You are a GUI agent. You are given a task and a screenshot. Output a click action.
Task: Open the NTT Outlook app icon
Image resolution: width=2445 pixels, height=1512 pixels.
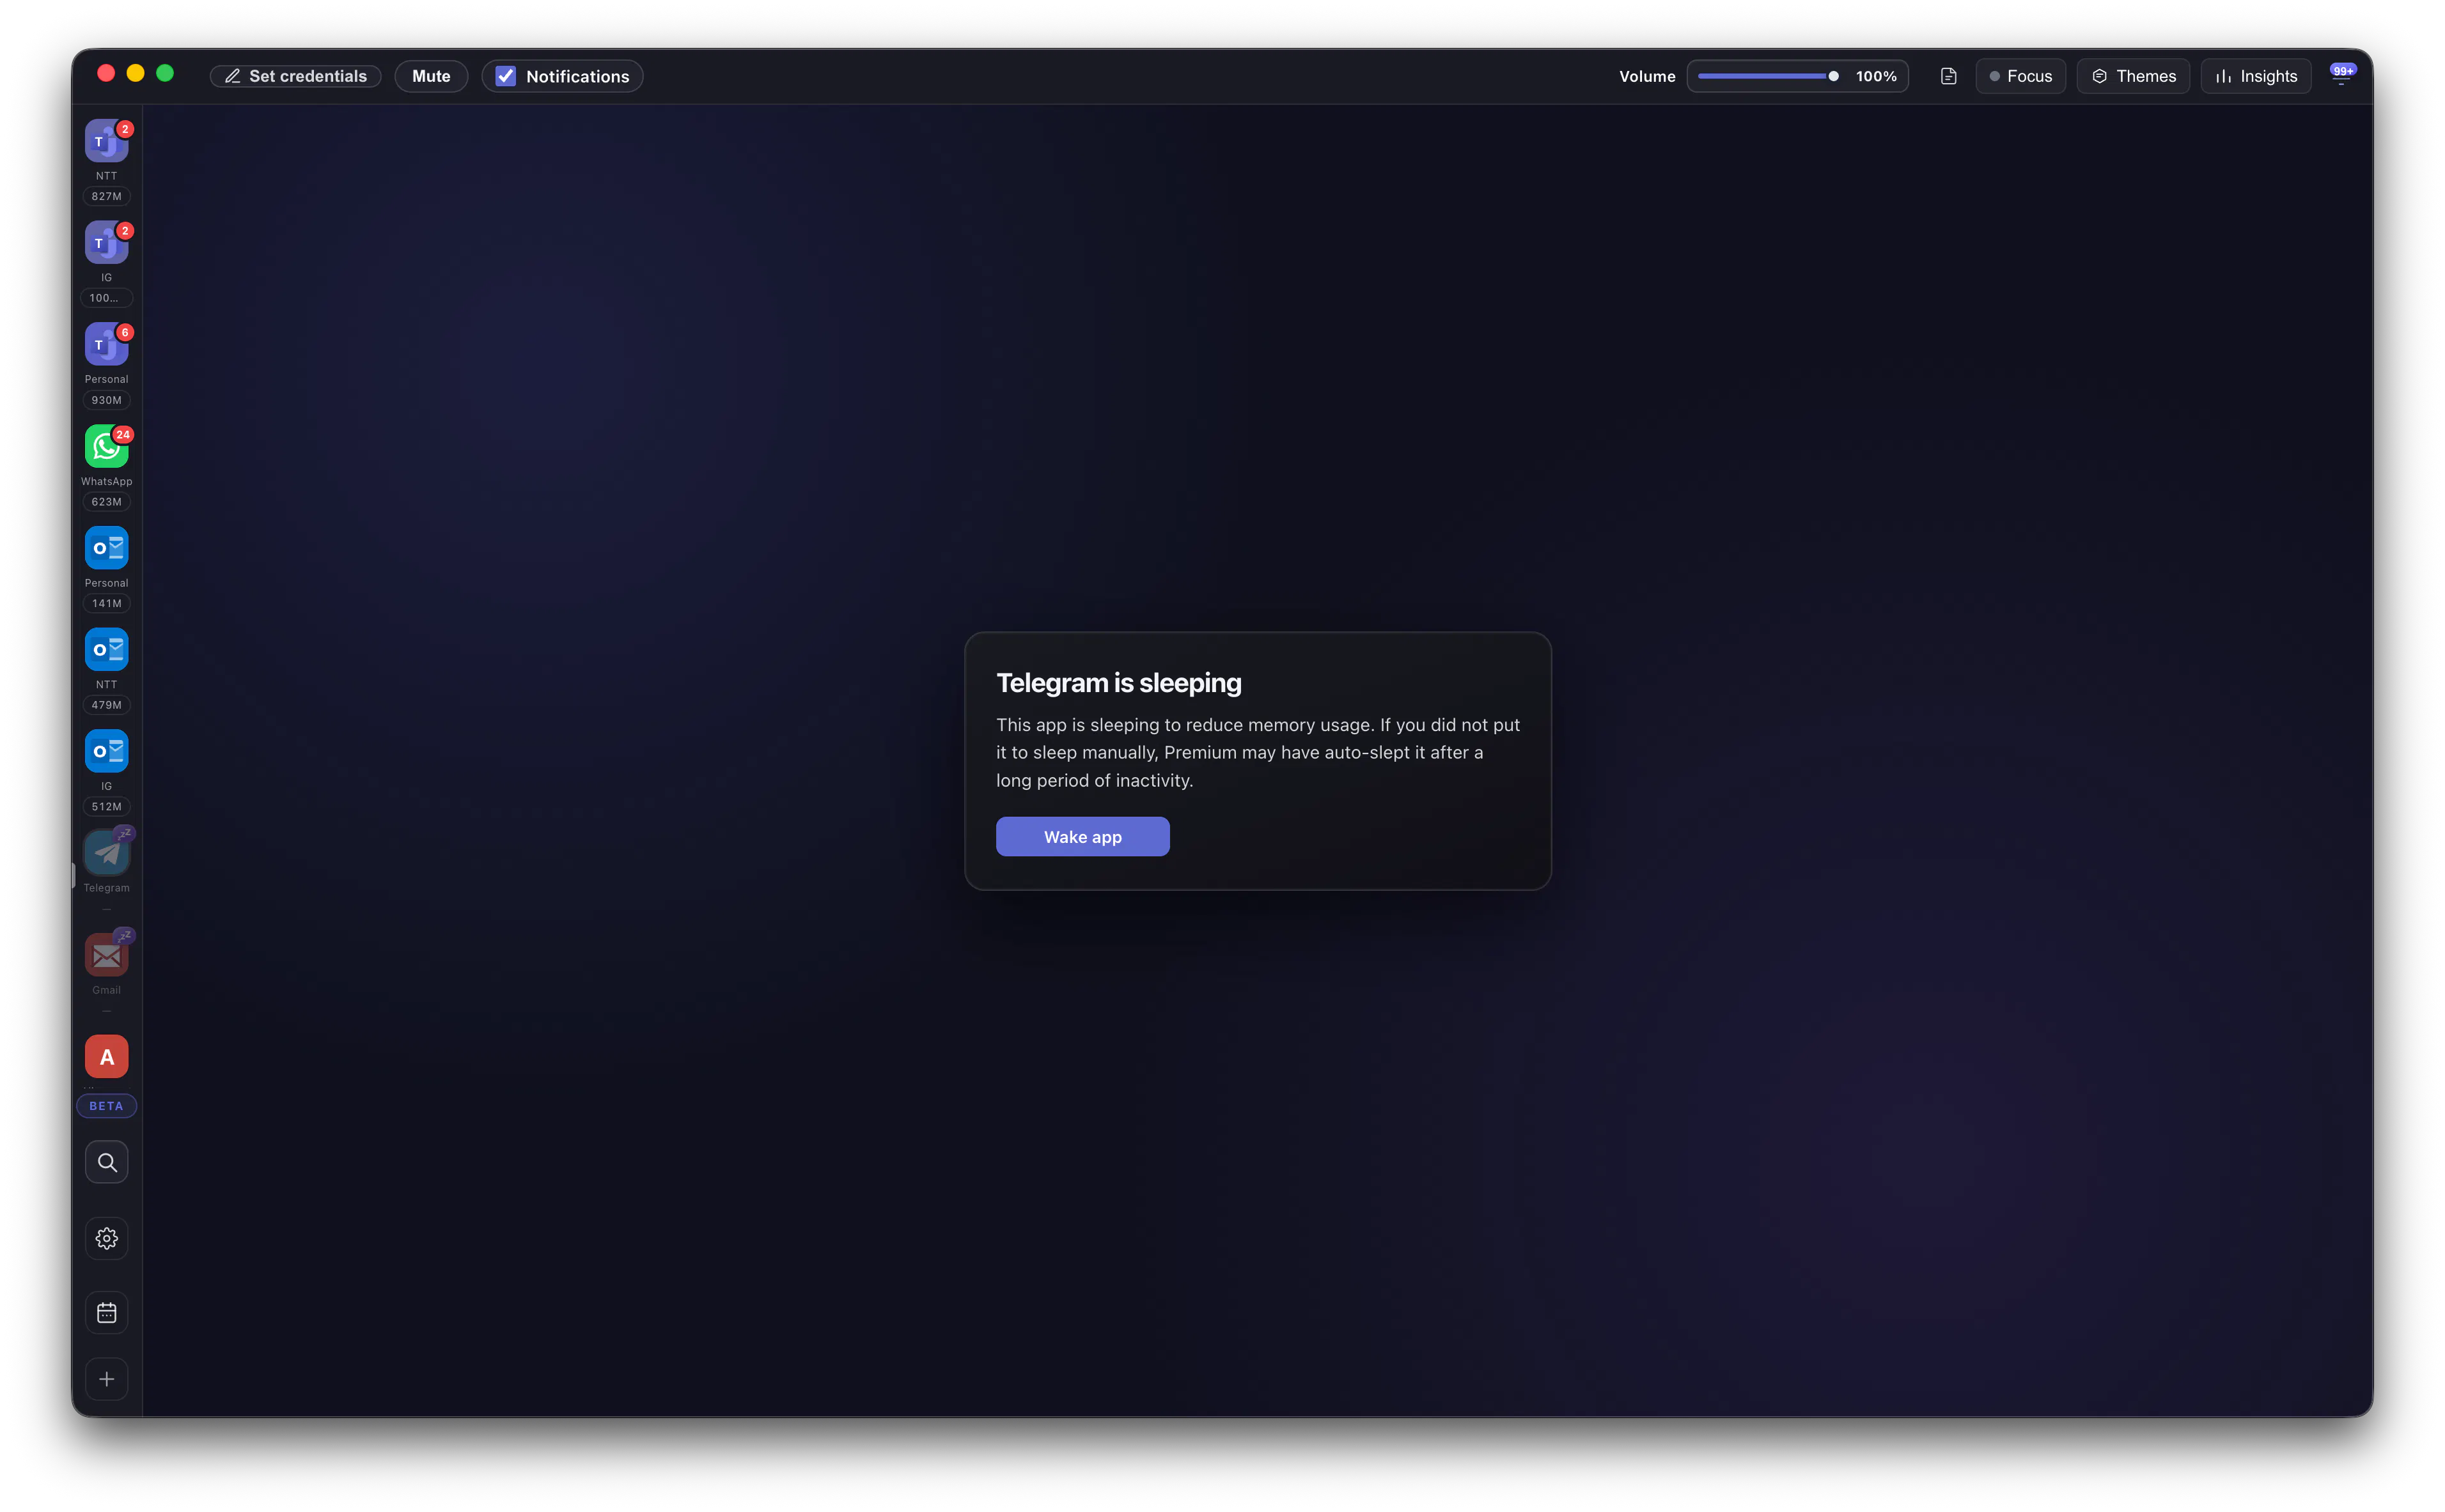[x=106, y=650]
